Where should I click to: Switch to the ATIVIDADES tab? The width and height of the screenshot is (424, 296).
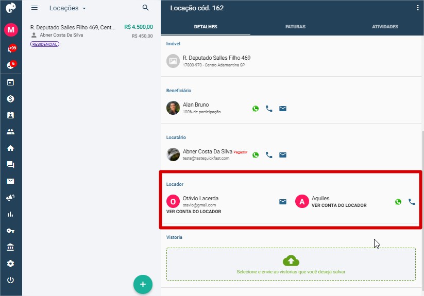pyautogui.click(x=385, y=27)
